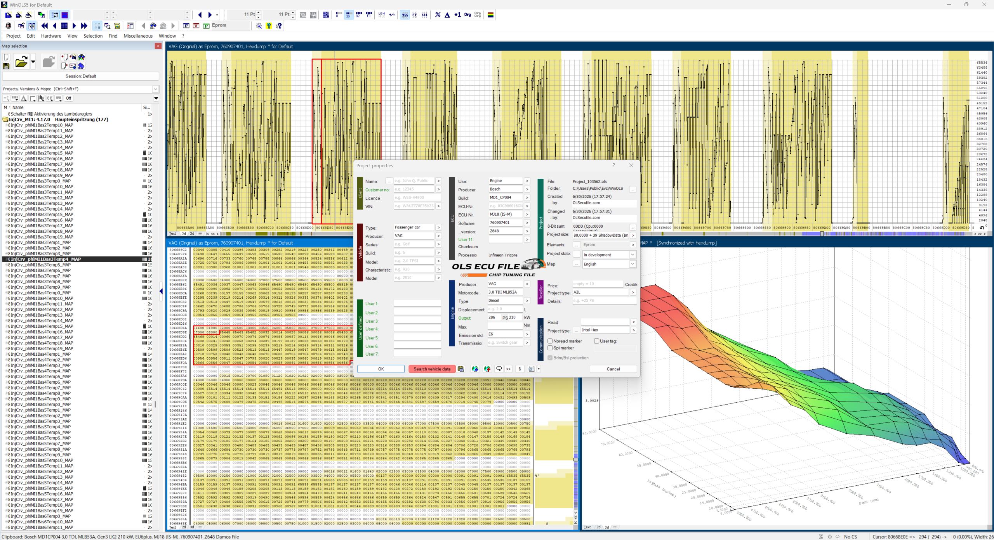Click the green P potential map icon

tap(206, 26)
